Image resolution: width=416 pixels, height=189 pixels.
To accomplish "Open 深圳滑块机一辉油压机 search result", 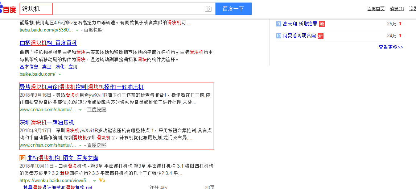I will pos(47,123).
